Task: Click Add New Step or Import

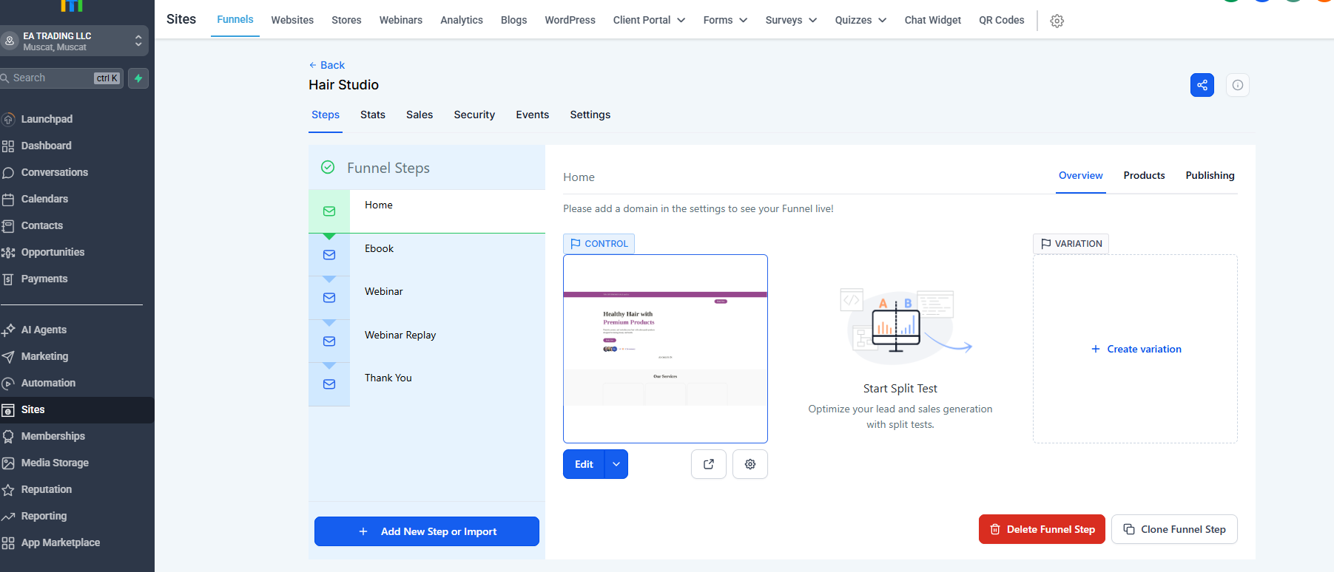Action: [427, 531]
